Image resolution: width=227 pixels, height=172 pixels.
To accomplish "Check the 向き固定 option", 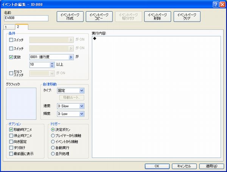I will pyautogui.click(x=11, y=142).
